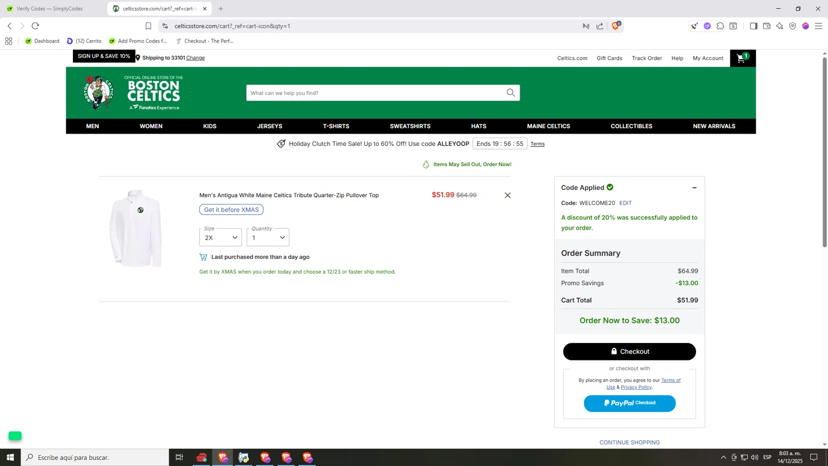Open the shopping cart icon in header
The image size is (828, 466).
pyautogui.click(x=742, y=58)
